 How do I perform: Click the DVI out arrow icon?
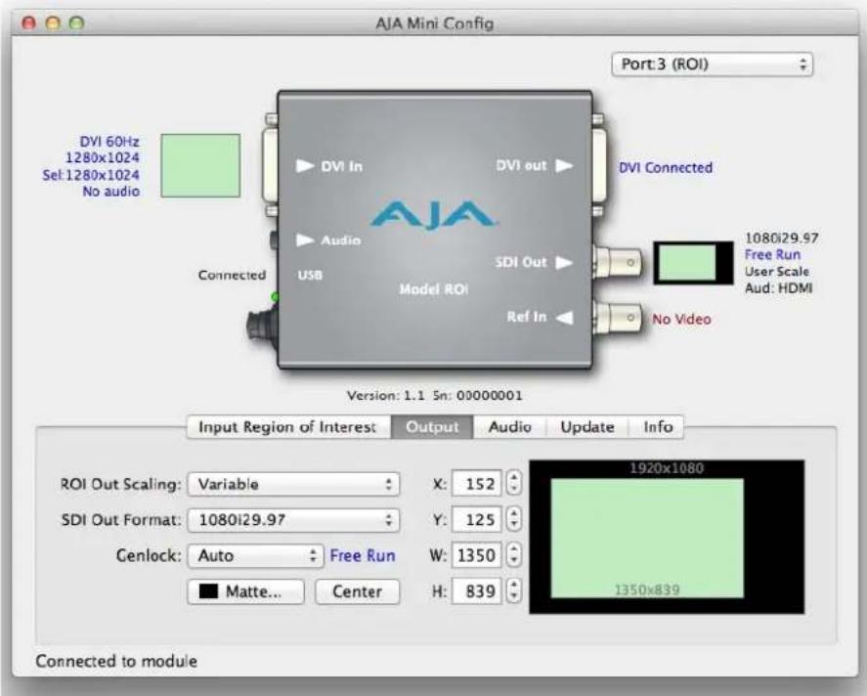point(564,165)
